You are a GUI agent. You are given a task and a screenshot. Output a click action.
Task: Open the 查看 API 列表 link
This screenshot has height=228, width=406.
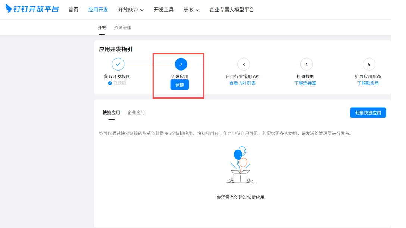[243, 83]
